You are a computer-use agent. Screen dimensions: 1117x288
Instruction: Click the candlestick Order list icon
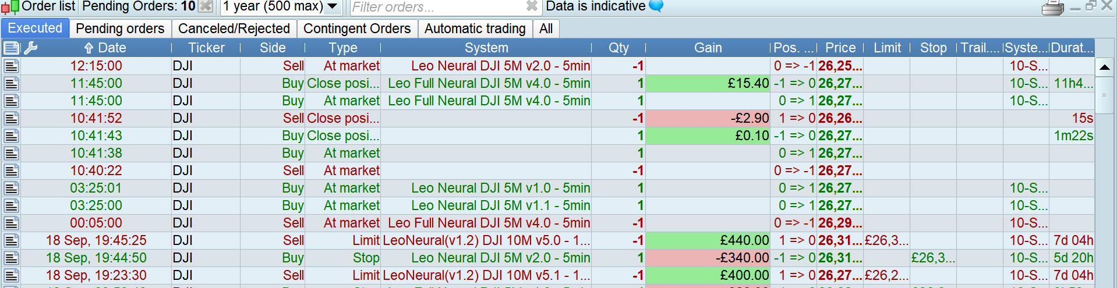coord(10,8)
